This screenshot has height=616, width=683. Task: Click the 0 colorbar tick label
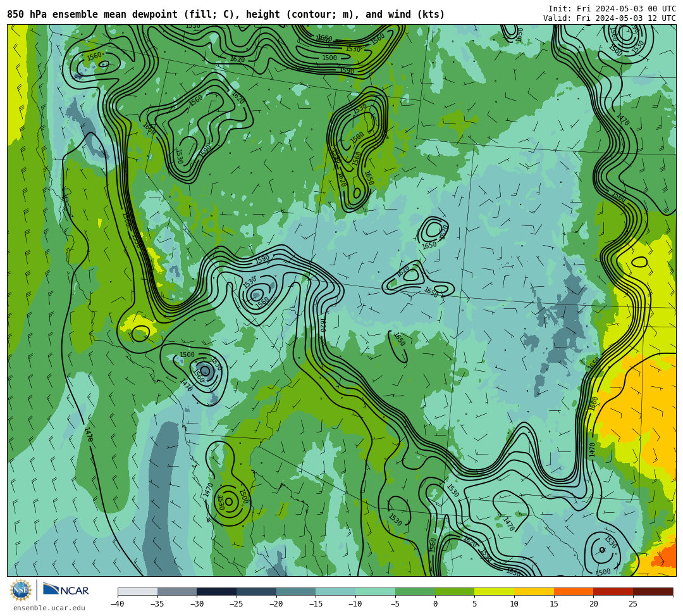[x=435, y=604]
